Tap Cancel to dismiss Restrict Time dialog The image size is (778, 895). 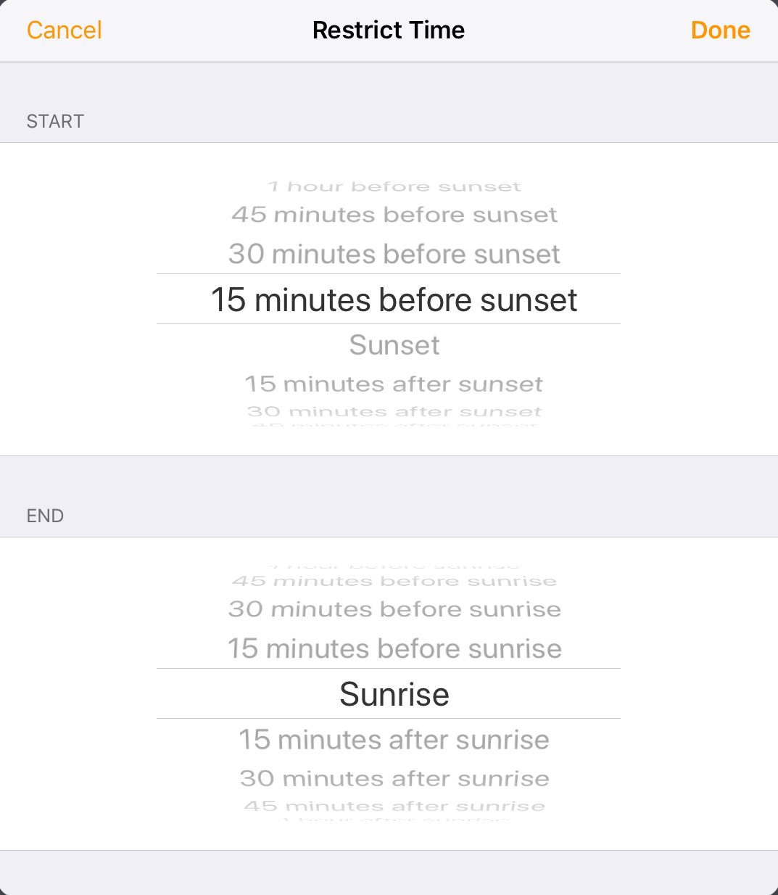64,30
